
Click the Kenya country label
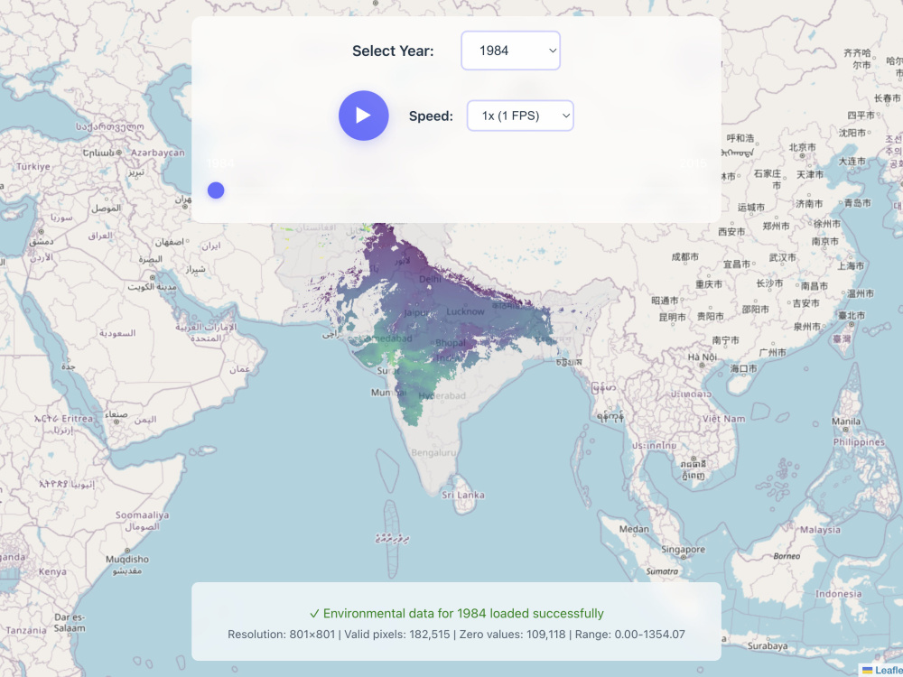coord(52,571)
